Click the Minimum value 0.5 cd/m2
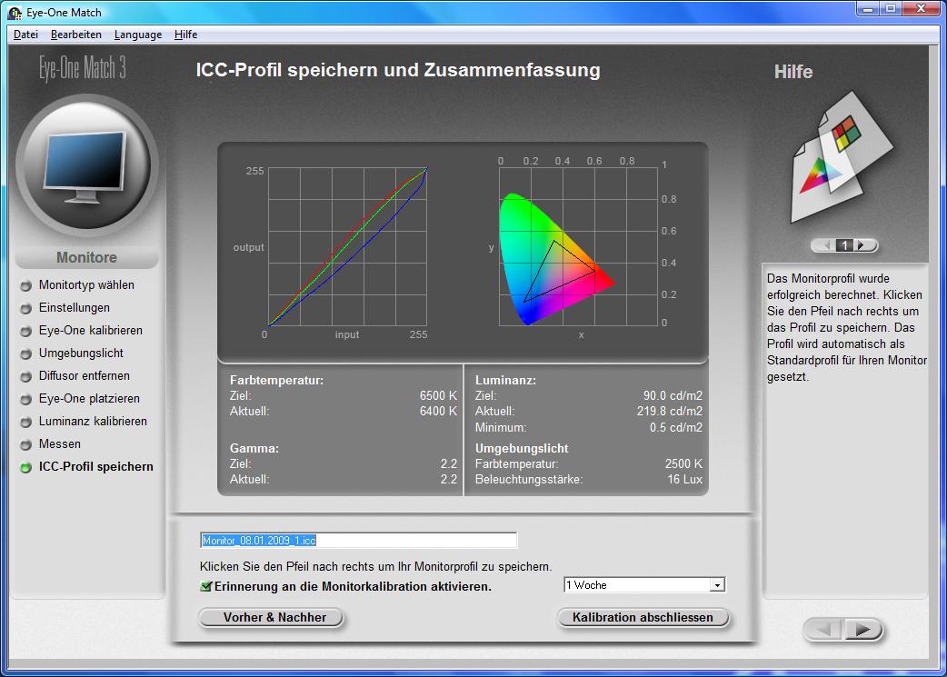Viewport: 947px width, 677px height. 676,428
